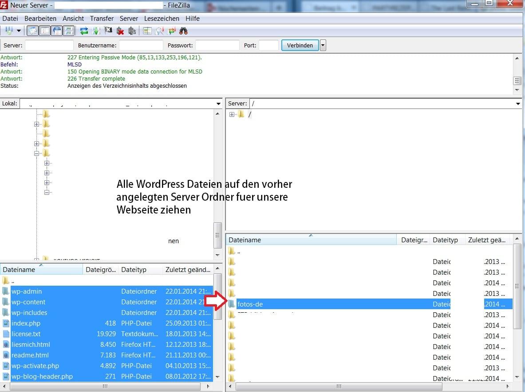Focus the quickconnect Server field
The height and width of the screenshot is (392, 525).
pos(49,45)
